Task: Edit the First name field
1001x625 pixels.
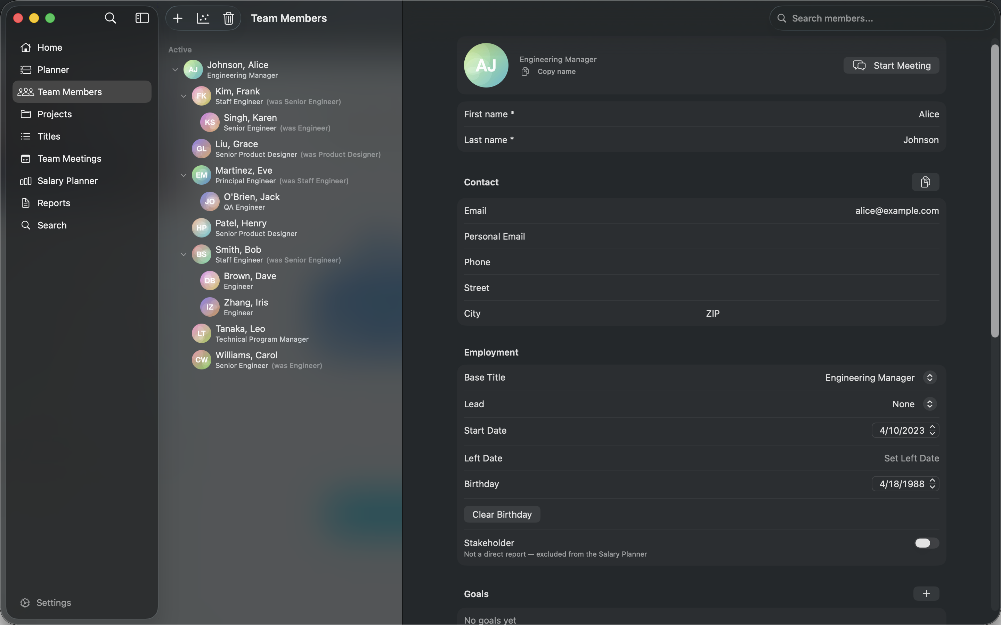Action: coord(701,114)
